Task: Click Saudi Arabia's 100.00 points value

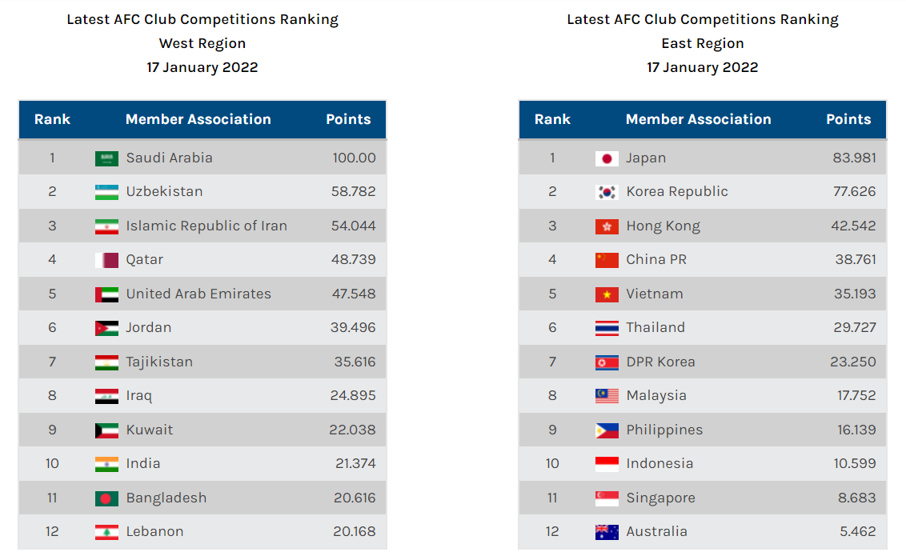Action: [x=354, y=158]
